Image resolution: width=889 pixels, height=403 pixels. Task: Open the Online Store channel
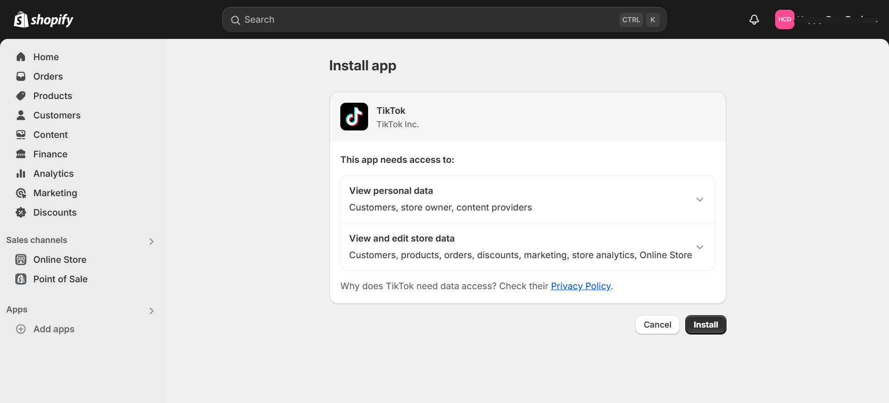click(60, 260)
